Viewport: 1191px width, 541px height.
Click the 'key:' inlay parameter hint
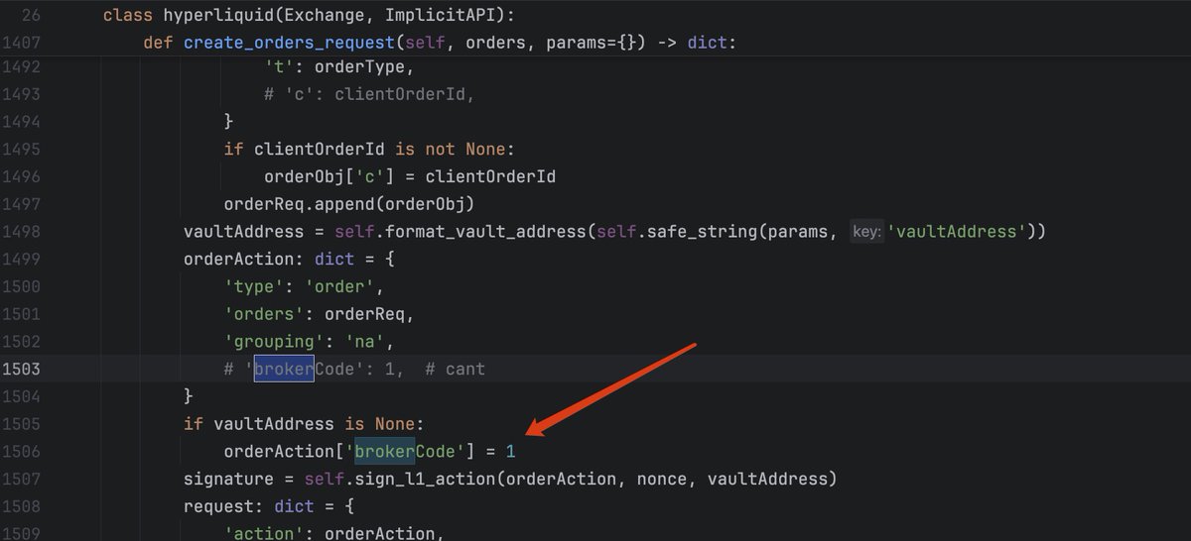[x=865, y=232]
